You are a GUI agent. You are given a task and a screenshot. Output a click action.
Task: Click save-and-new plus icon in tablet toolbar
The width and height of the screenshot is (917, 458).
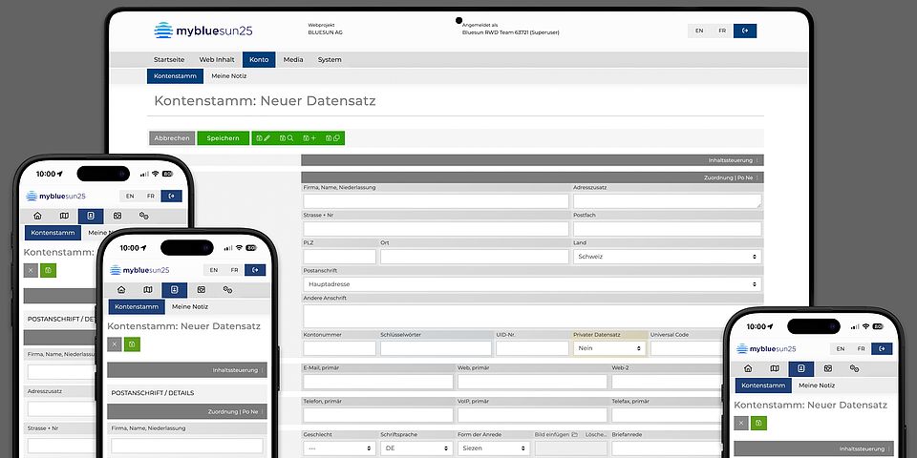tap(309, 138)
